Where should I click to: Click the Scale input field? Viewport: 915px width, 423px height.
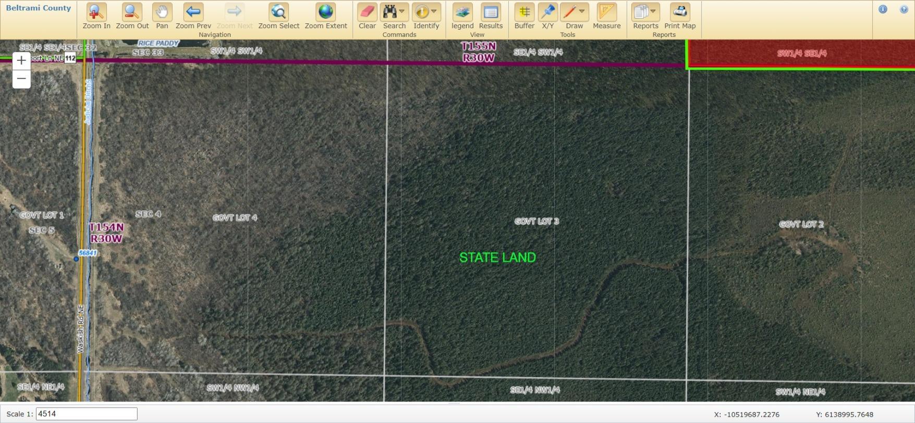[x=87, y=414]
